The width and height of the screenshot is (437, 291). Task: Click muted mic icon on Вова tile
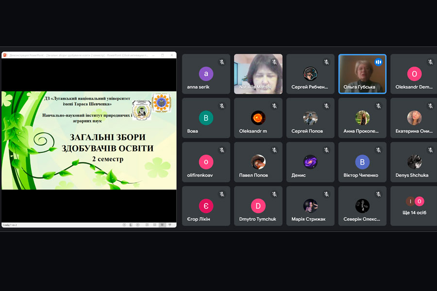click(222, 106)
